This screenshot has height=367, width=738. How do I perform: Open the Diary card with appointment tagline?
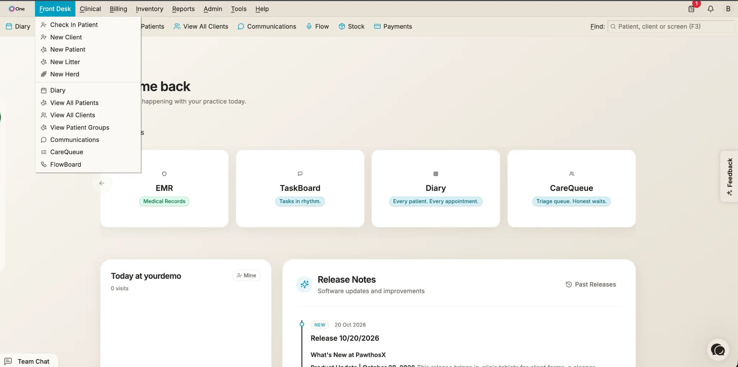tap(436, 188)
